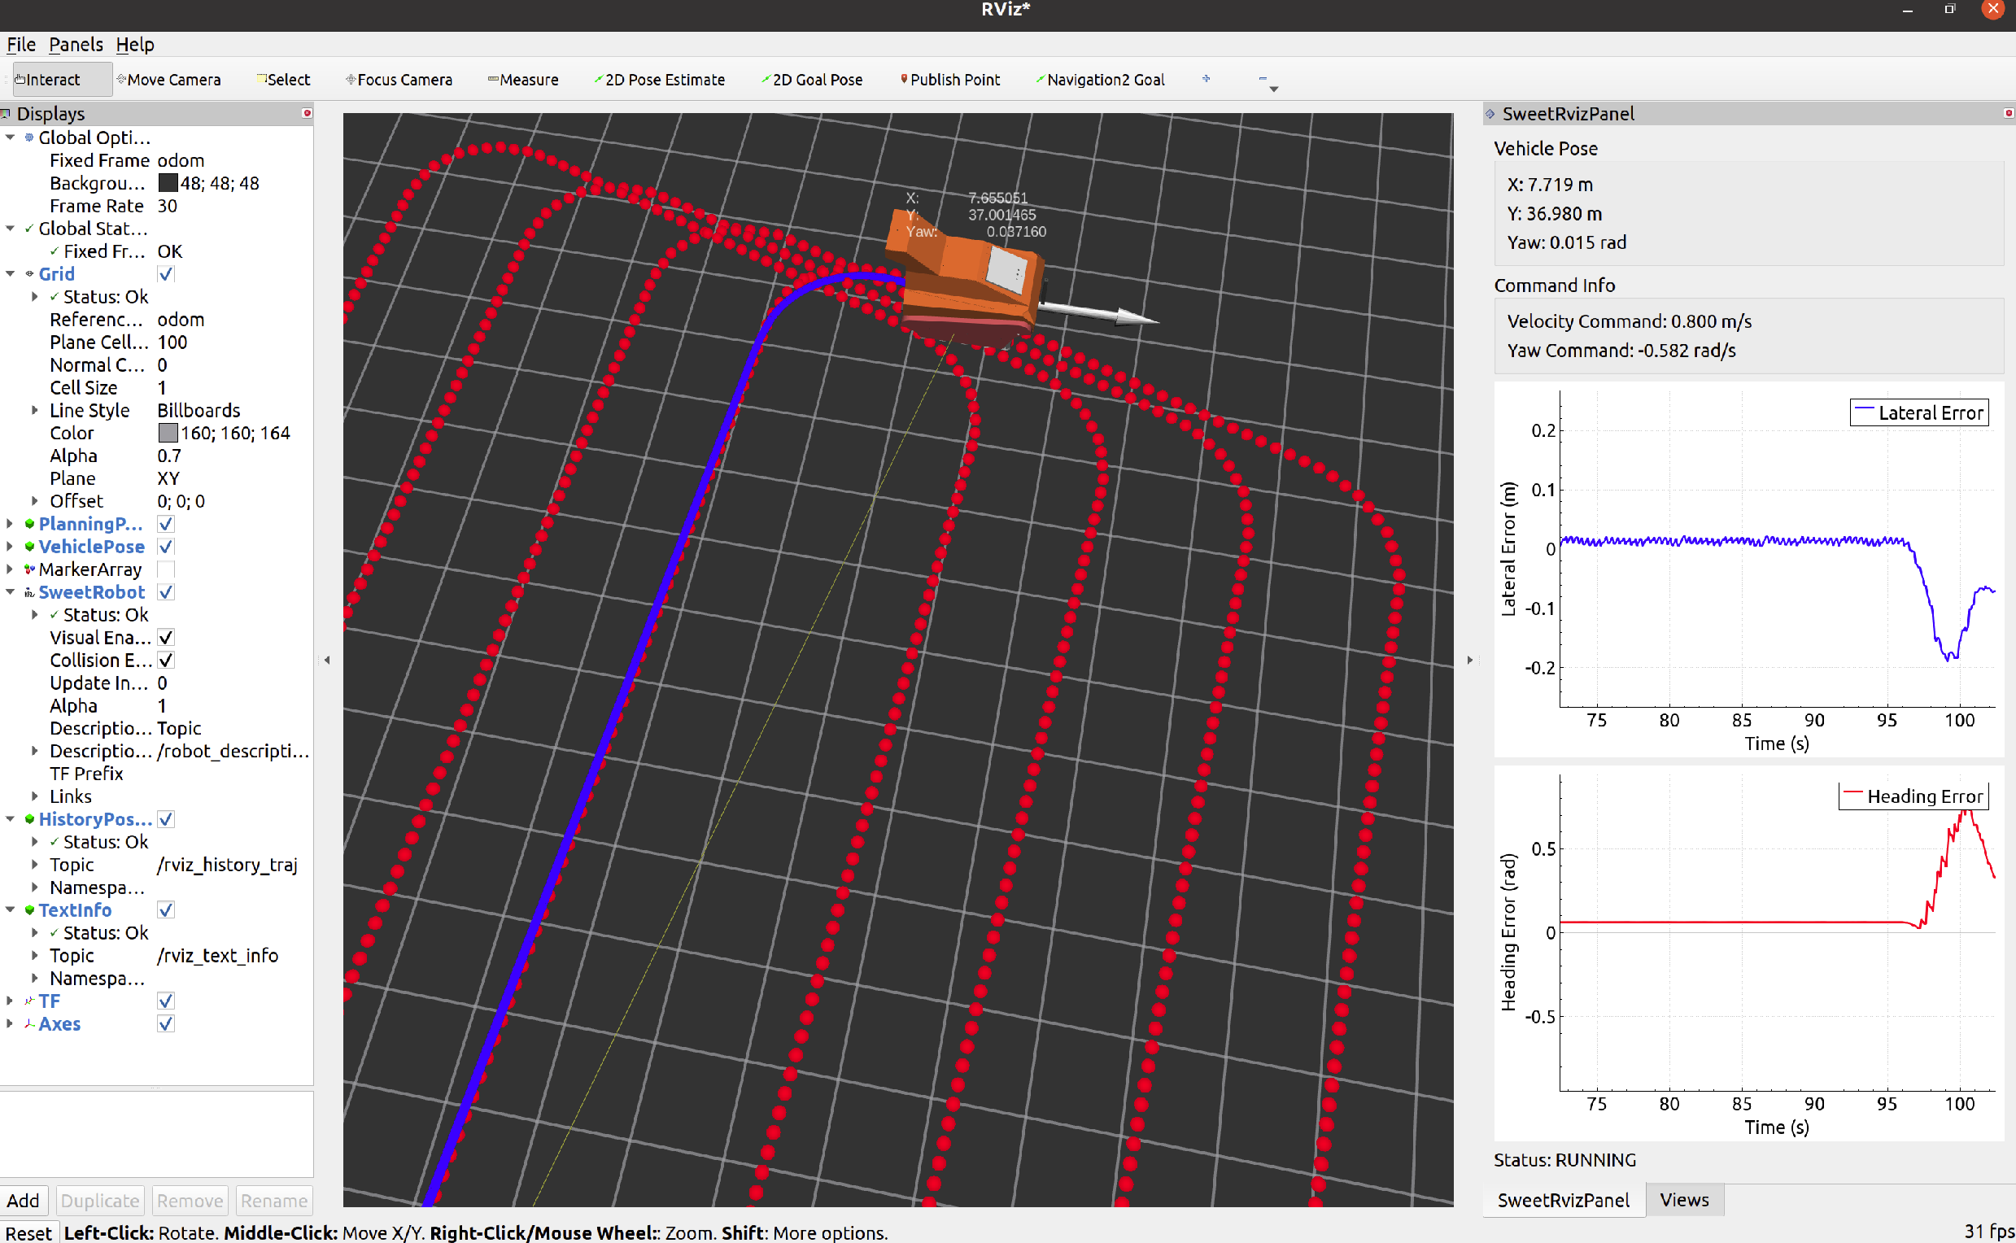
Task: Collapse the left Displays panel arrow
Action: pyautogui.click(x=327, y=659)
